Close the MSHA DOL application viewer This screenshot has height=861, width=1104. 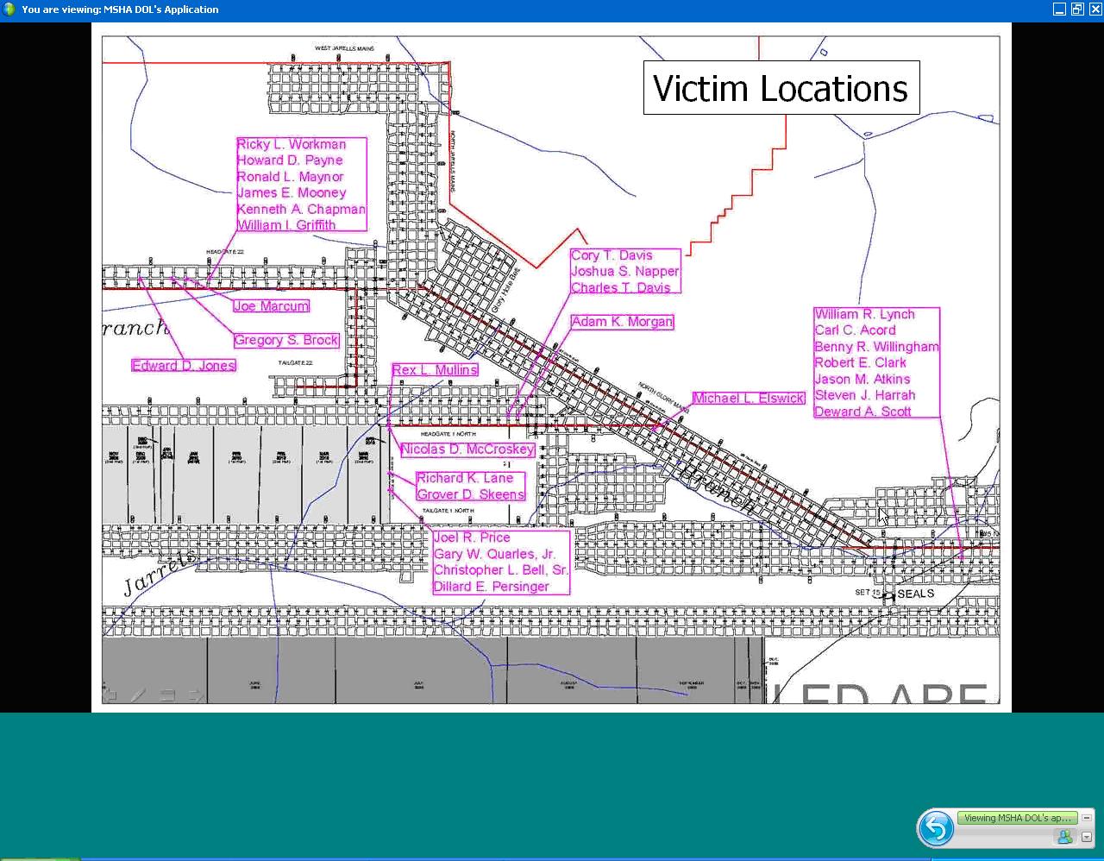1095,9
